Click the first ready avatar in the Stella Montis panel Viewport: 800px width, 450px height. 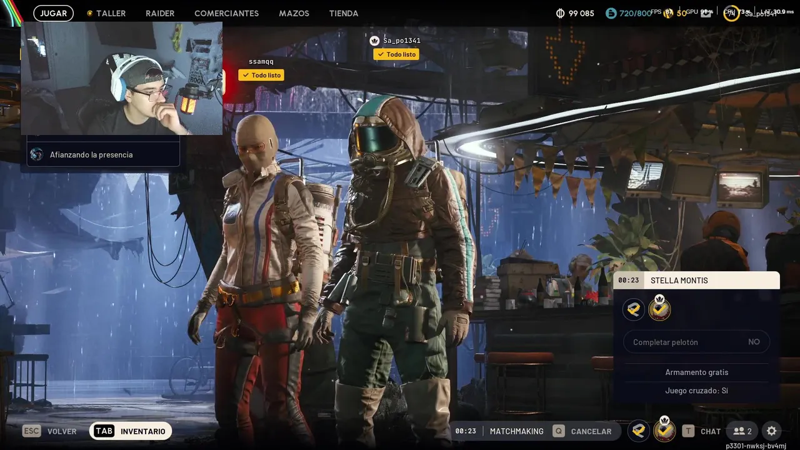[x=634, y=309]
